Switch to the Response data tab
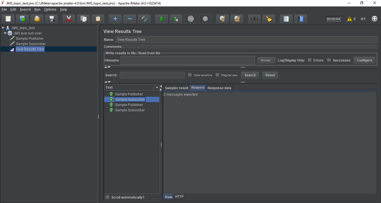381x203 pixels. (x=219, y=88)
